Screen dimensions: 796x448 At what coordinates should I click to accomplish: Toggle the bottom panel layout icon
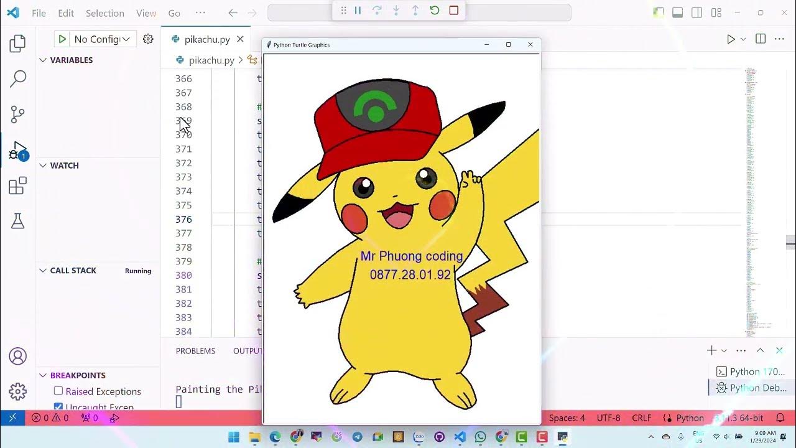[x=678, y=12]
